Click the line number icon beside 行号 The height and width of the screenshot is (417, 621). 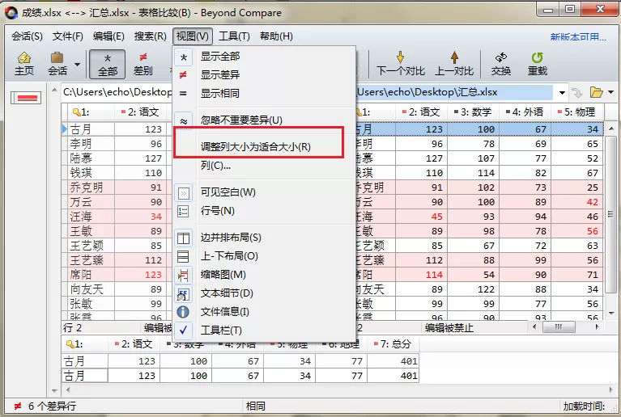(x=183, y=212)
